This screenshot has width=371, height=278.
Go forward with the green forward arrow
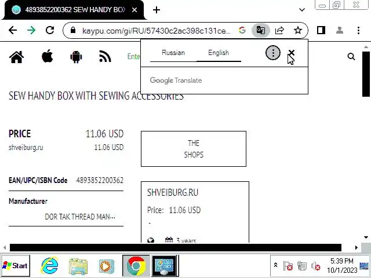tap(31, 30)
